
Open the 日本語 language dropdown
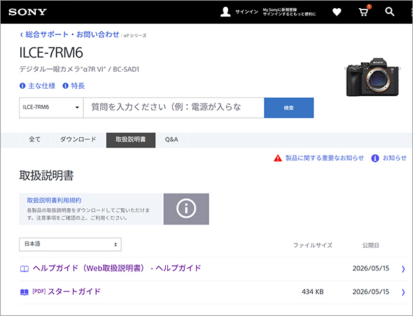(x=70, y=244)
